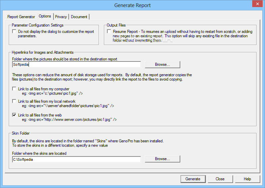Toggle the Resume Report checkbox

109,32
